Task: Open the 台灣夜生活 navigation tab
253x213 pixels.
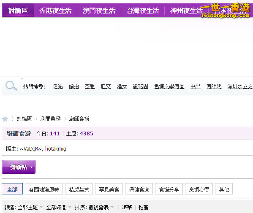Action: [x=143, y=11]
